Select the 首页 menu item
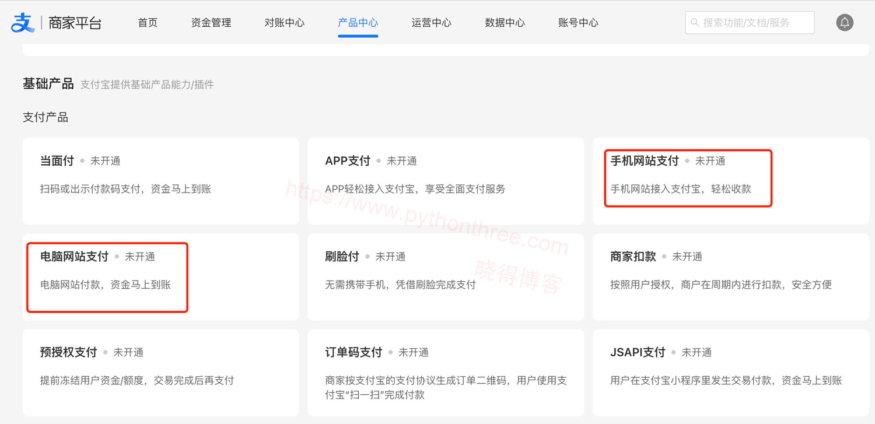 [147, 23]
